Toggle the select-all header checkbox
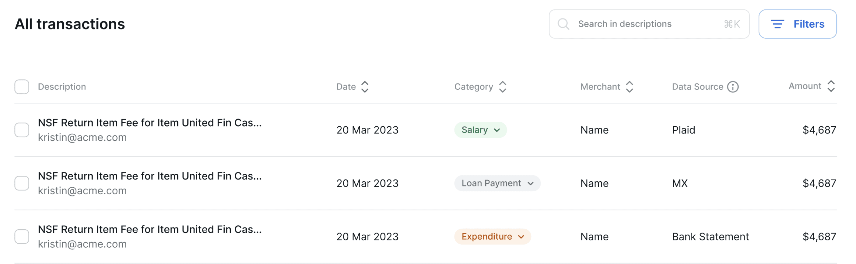This screenshot has height=264, width=856. point(22,87)
